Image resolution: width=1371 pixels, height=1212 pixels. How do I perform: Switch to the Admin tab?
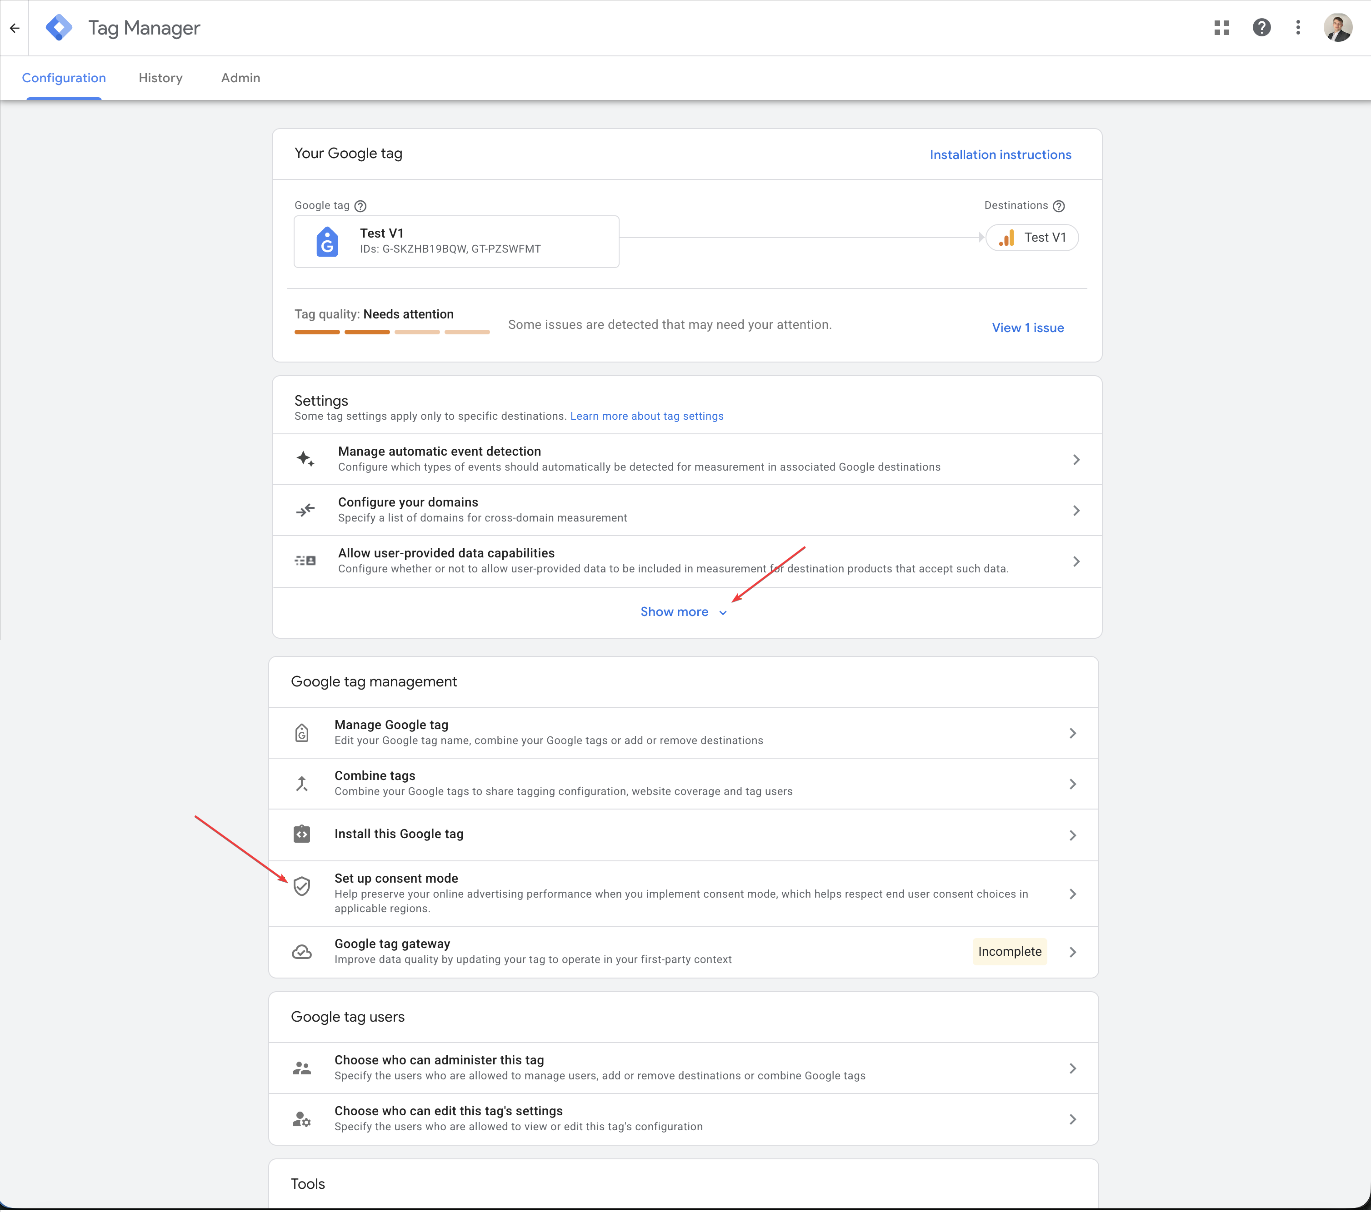coord(241,78)
